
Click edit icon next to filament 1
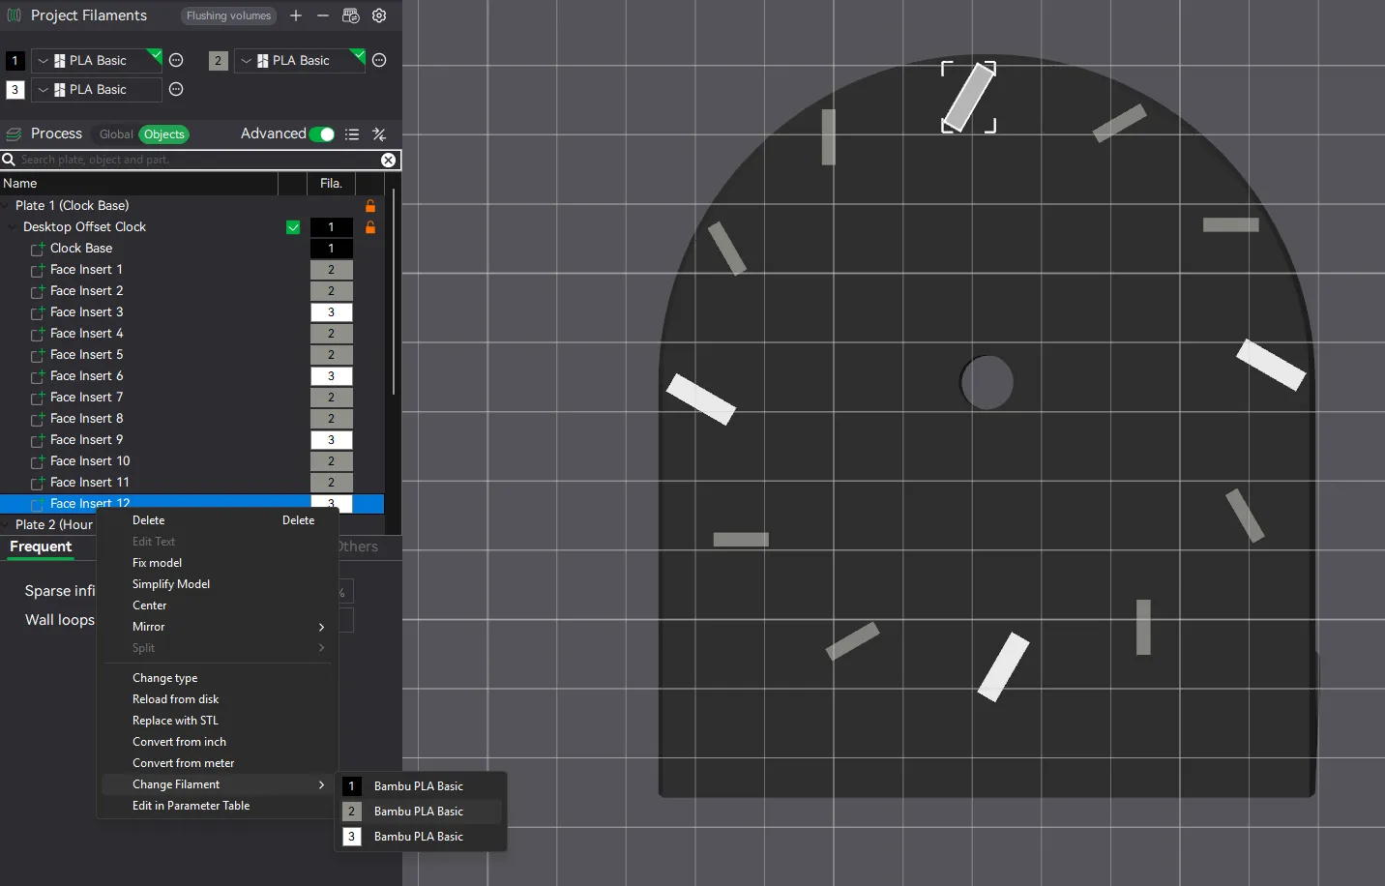[176, 60]
